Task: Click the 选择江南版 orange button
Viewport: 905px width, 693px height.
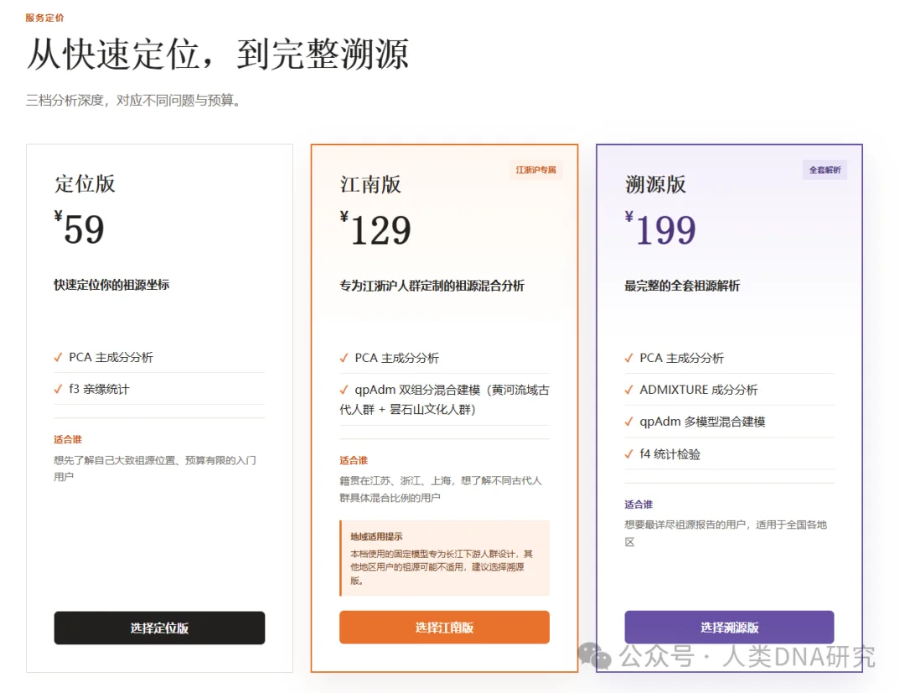Action: tap(444, 628)
